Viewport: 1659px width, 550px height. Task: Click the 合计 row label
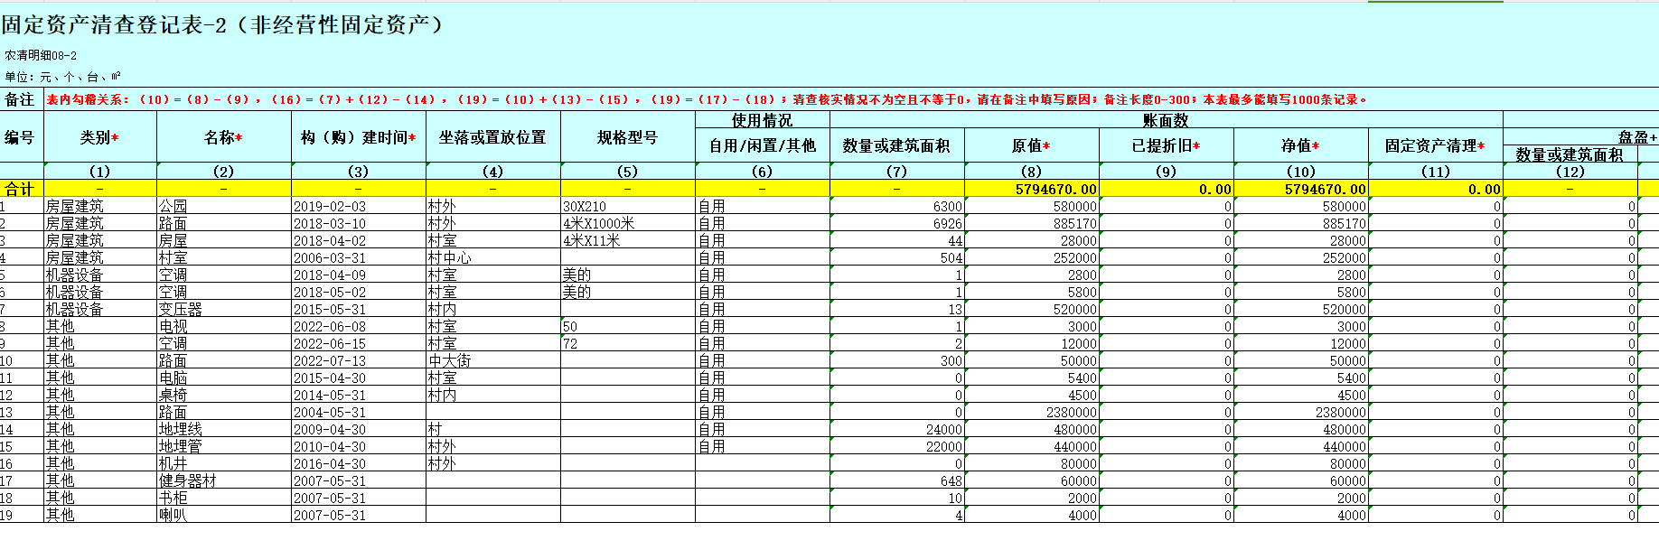[20, 189]
